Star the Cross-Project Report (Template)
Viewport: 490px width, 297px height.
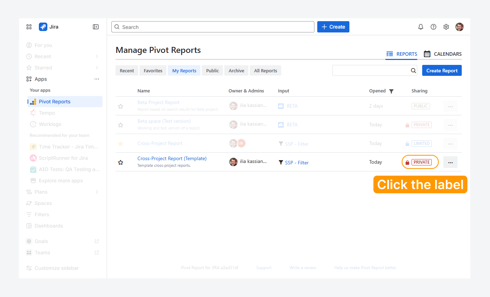120,162
